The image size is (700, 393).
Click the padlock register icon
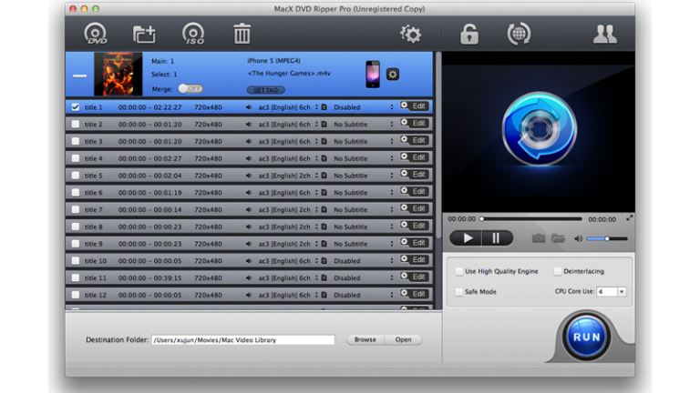[469, 35]
